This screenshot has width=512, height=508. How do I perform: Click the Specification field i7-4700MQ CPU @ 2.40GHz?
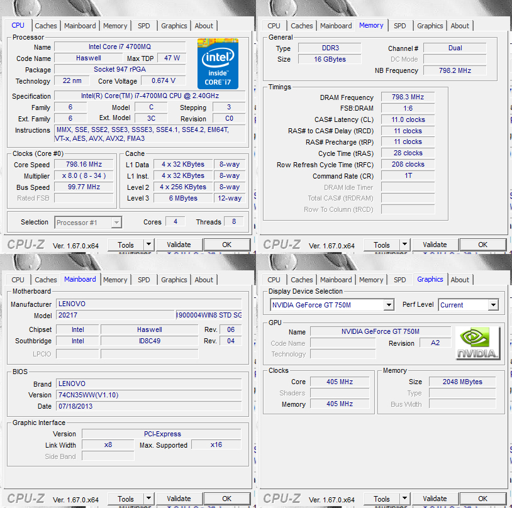point(150,96)
